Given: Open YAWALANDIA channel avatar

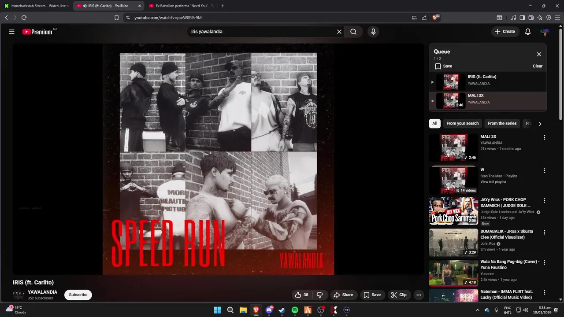Looking at the screenshot, I should (x=19, y=295).
